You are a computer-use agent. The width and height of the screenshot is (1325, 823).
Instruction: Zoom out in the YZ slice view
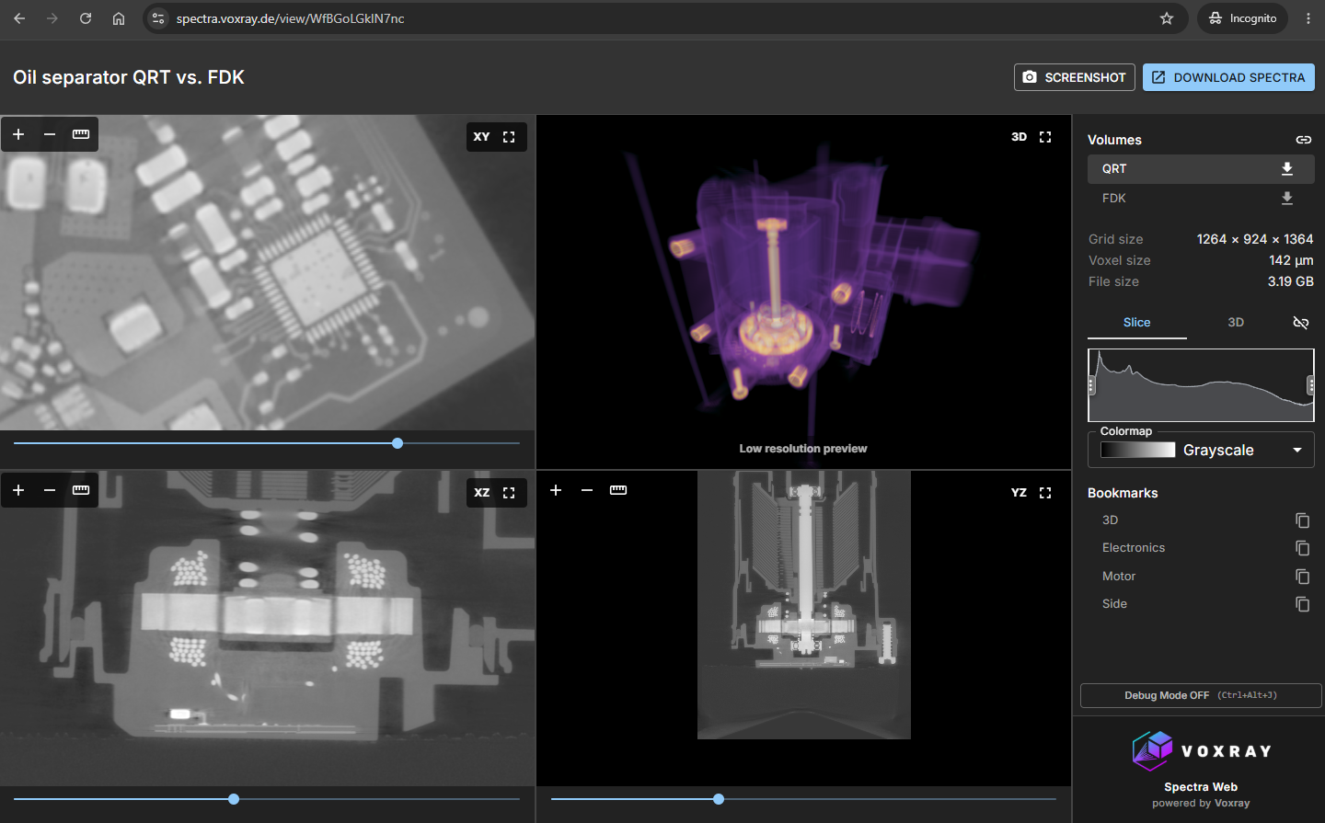[587, 490]
